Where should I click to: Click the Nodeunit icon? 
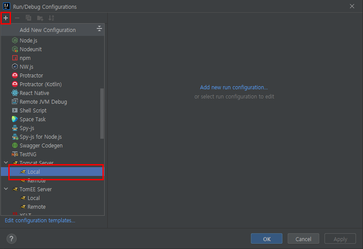coord(15,49)
